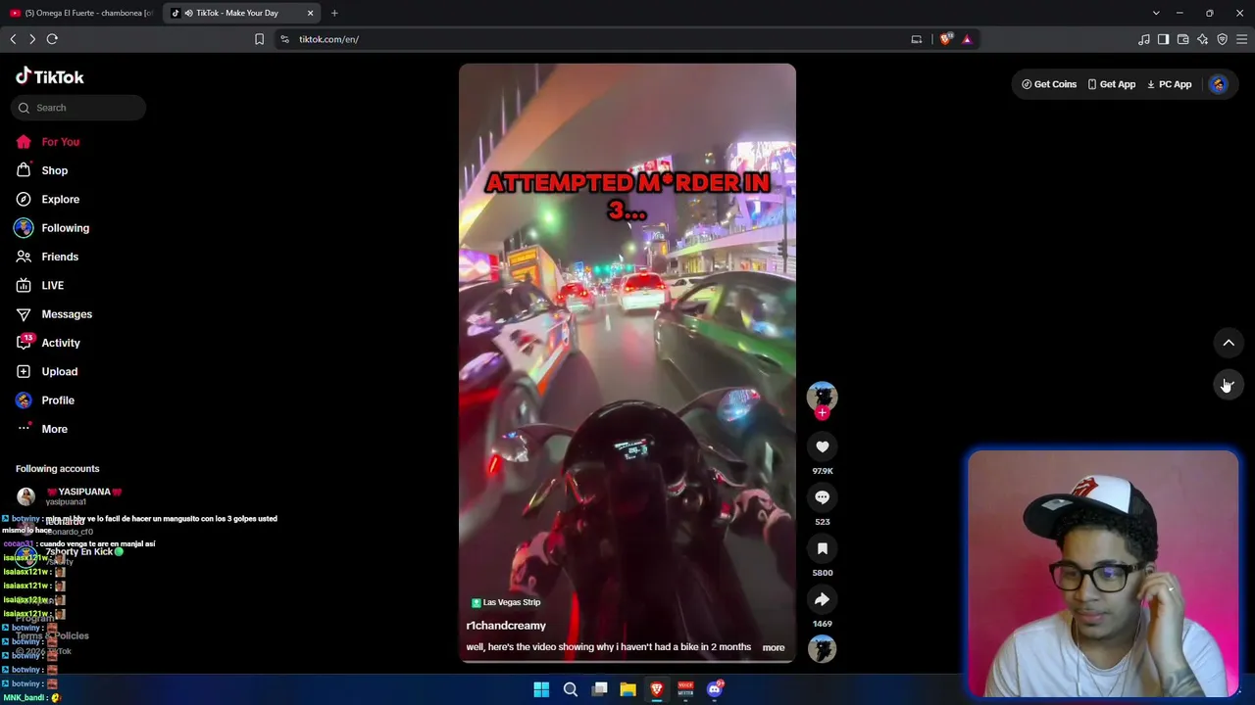Image resolution: width=1255 pixels, height=705 pixels.
Task: Like the video with heart icon
Action: [822, 447]
